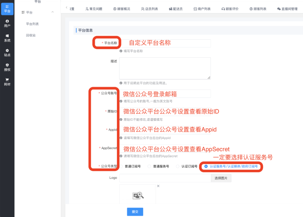The height and width of the screenshot is (217, 303).
Task: Click the 耗材 cart icon
Action: (x=7, y=80)
